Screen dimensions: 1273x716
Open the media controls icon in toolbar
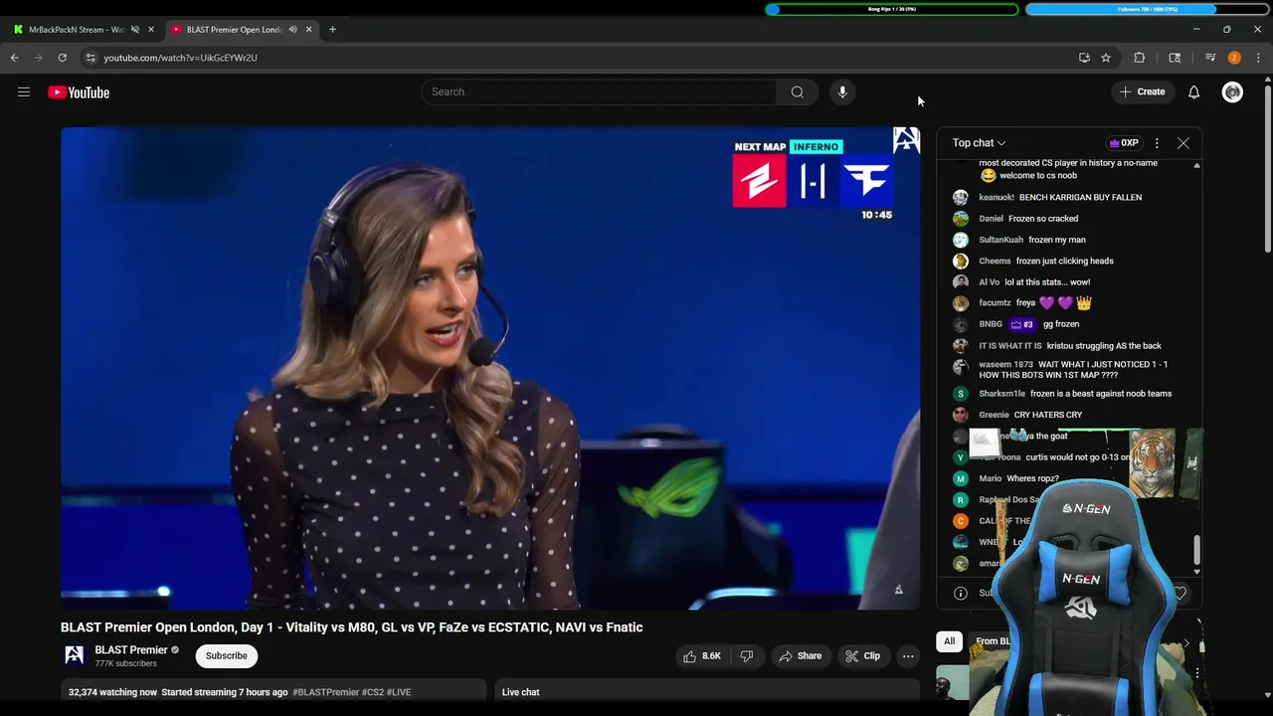[1210, 58]
